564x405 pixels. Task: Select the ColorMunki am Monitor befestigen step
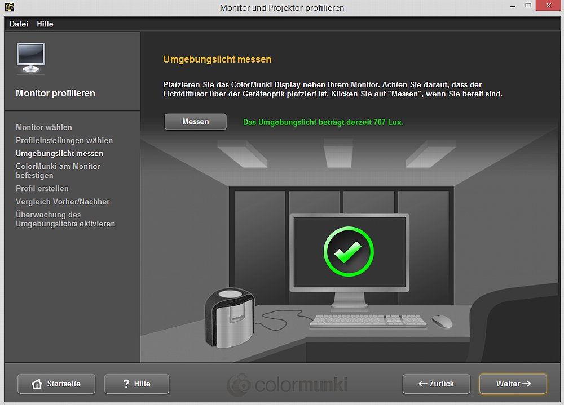tap(58, 171)
